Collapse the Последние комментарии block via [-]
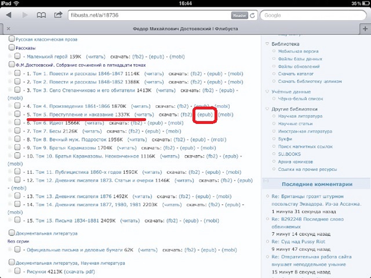 [x=266, y=182]
